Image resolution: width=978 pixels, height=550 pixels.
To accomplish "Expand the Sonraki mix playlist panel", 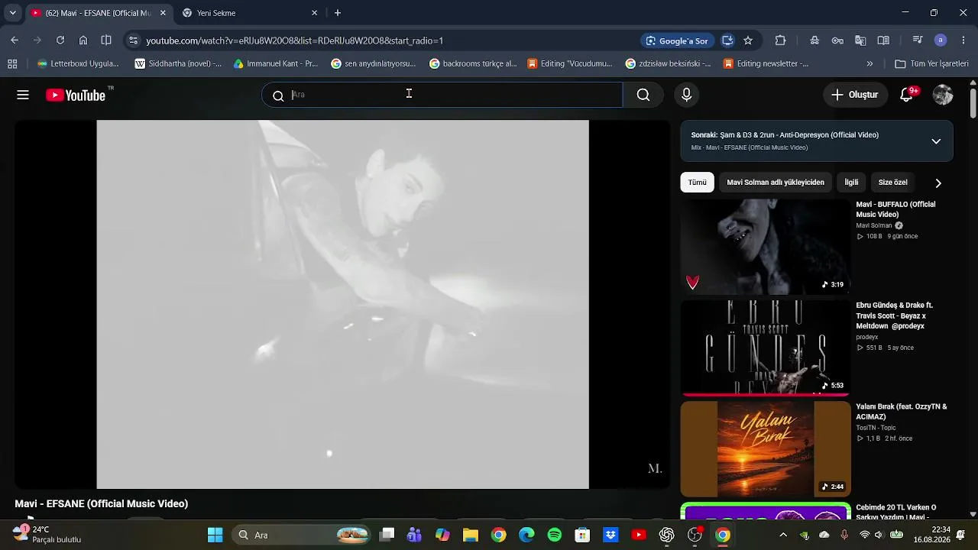I will pos(936,141).
